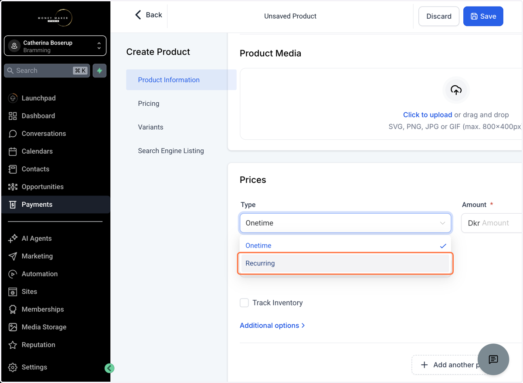Open the Payments menu item
Viewport: 523px width, 383px height.
click(55, 205)
